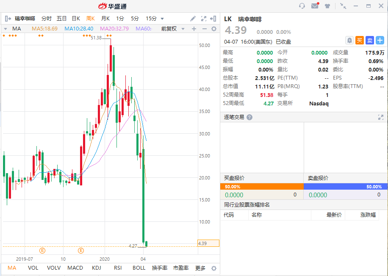Set price alert bell icon
The height and width of the screenshot is (276, 388).
pos(349,40)
